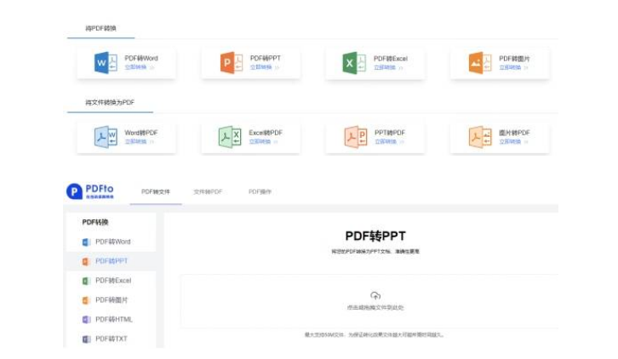Click the large PDF转PPT page heading
Image resolution: width=618 pixels, height=359 pixels.
[x=375, y=236]
